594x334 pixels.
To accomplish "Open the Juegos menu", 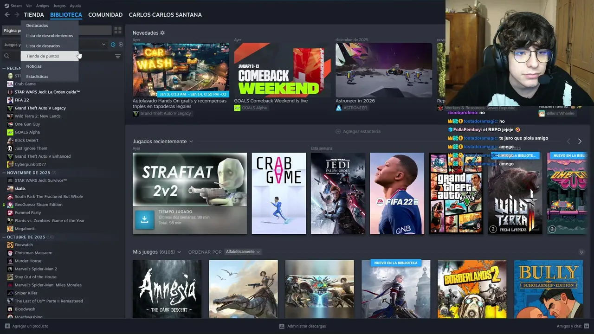I will pos(59,6).
